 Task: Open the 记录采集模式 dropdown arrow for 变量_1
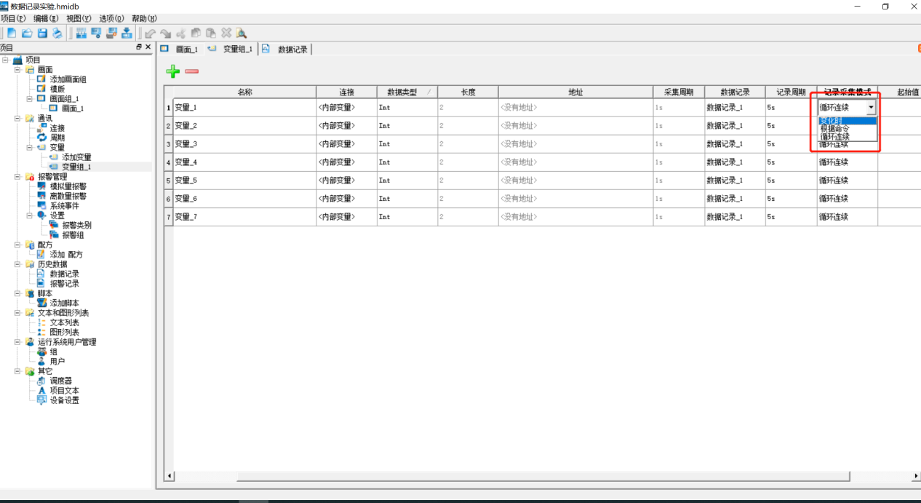pyautogui.click(x=871, y=107)
